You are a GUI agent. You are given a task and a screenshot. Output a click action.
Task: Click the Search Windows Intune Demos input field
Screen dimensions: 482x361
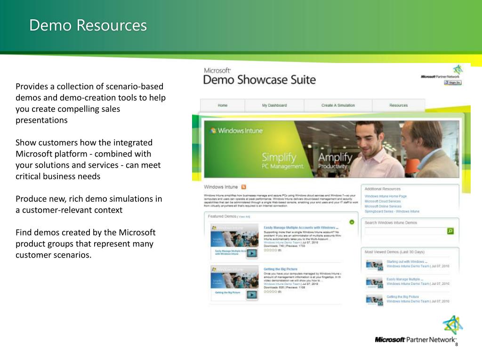(x=405, y=231)
